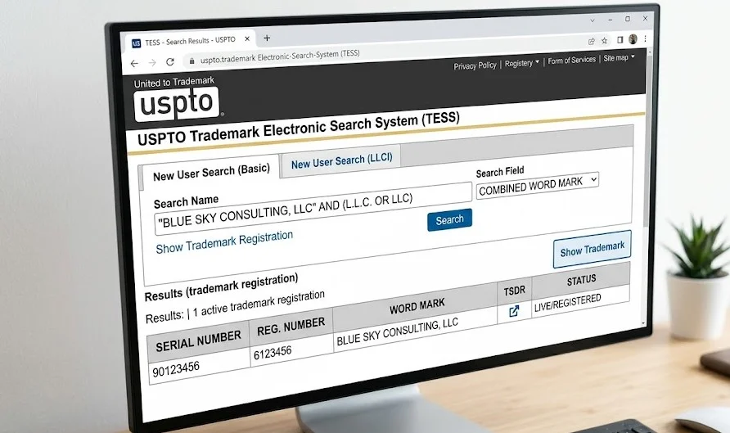Image resolution: width=730 pixels, height=433 pixels.
Task: Expand the Registery dropdown menu
Action: coord(522,63)
